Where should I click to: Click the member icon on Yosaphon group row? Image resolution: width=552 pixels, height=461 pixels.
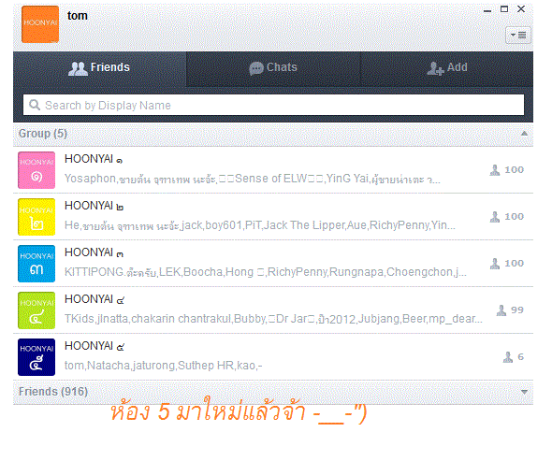pos(495,170)
